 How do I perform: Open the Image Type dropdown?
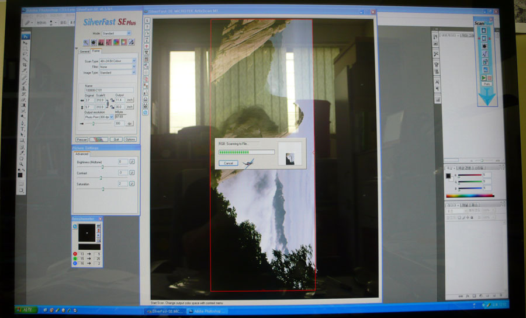[117, 72]
